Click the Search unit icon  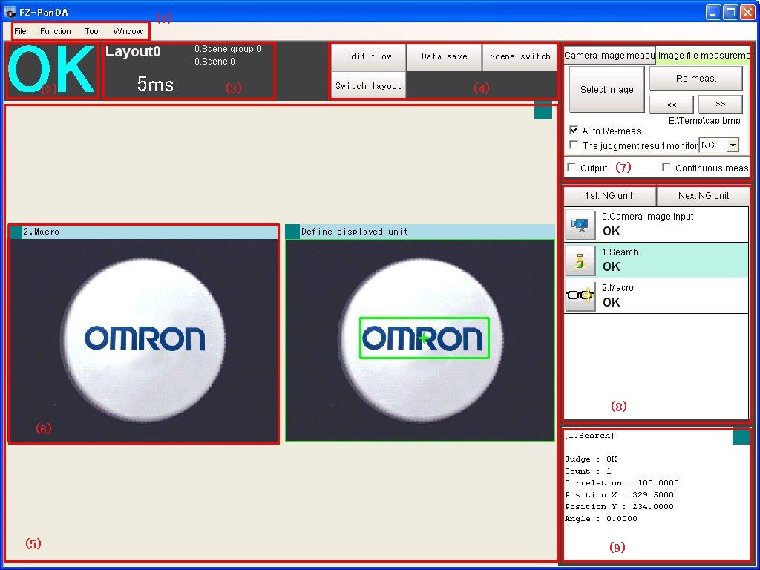pyautogui.click(x=580, y=261)
